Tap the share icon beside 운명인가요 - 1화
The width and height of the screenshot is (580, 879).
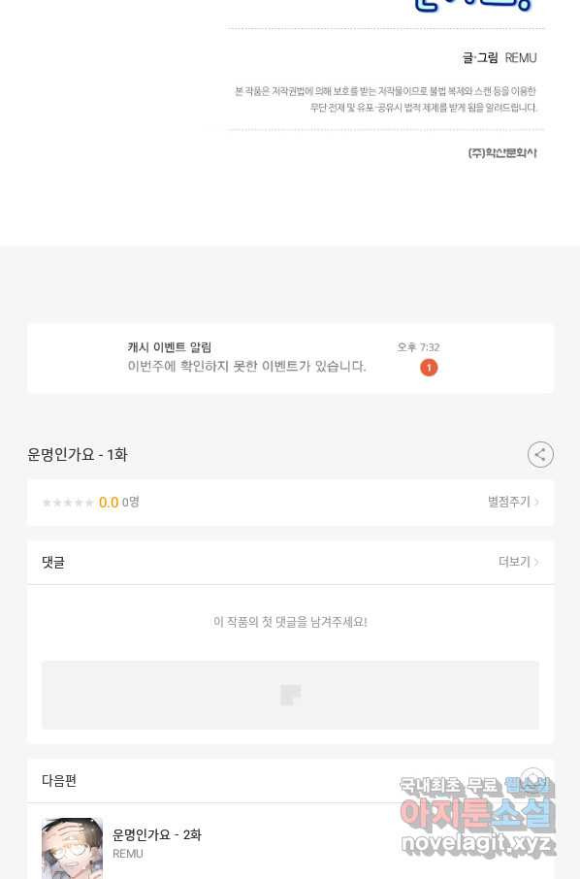(x=540, y=455)
